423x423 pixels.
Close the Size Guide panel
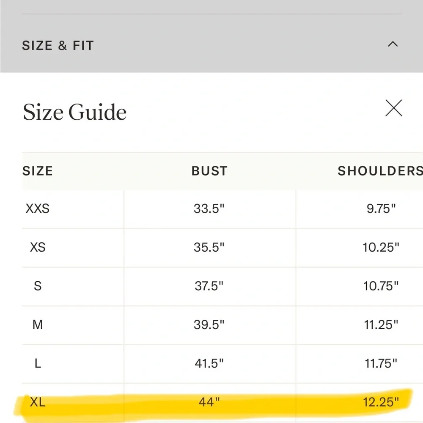pos(393,108)
